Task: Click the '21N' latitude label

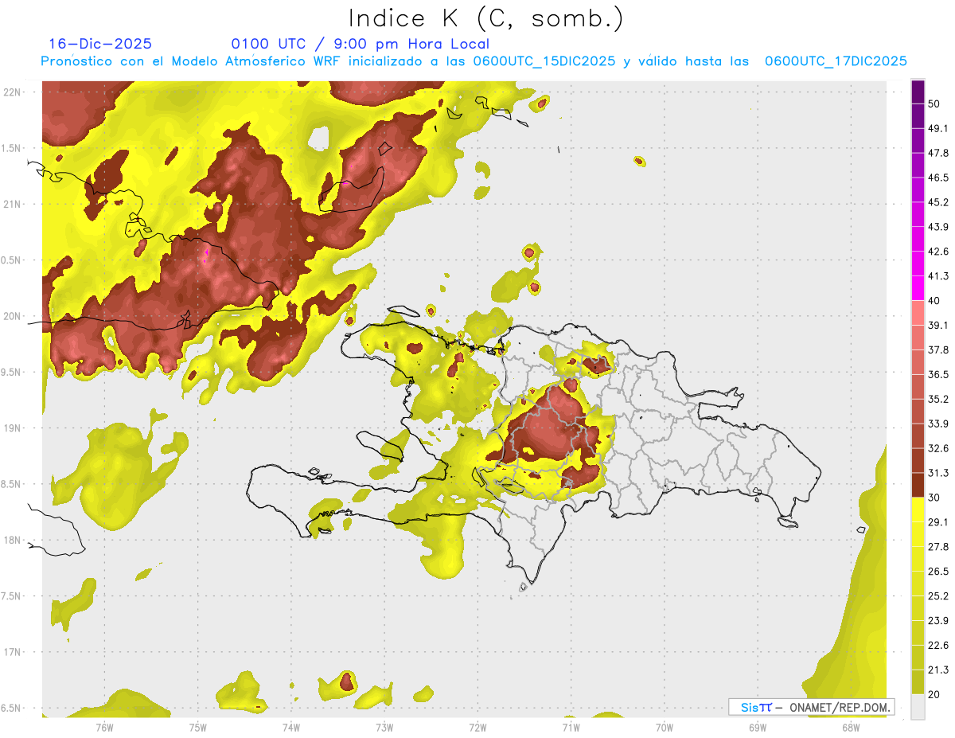Action: [x=12, y=204]
